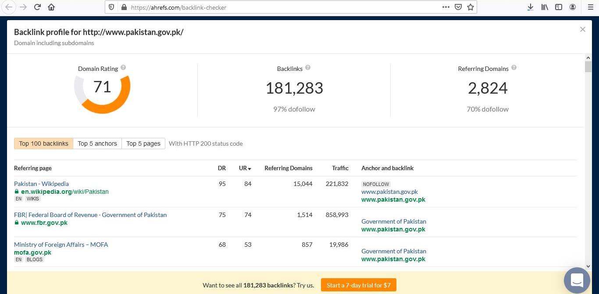Open Government of Pakistan anchor in MOFA row
This screenshot has height=294, width=599.
pyautogui.click(x=394, y=251)
